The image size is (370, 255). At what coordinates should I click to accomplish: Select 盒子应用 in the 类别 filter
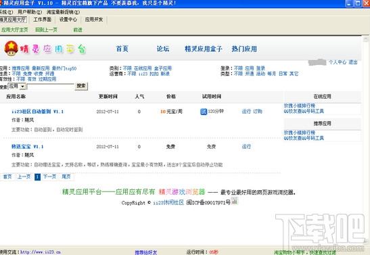tap(163, 68)
